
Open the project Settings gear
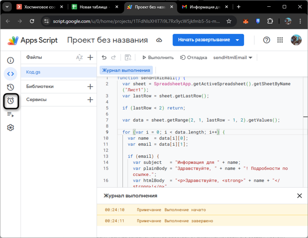(10, 127)
